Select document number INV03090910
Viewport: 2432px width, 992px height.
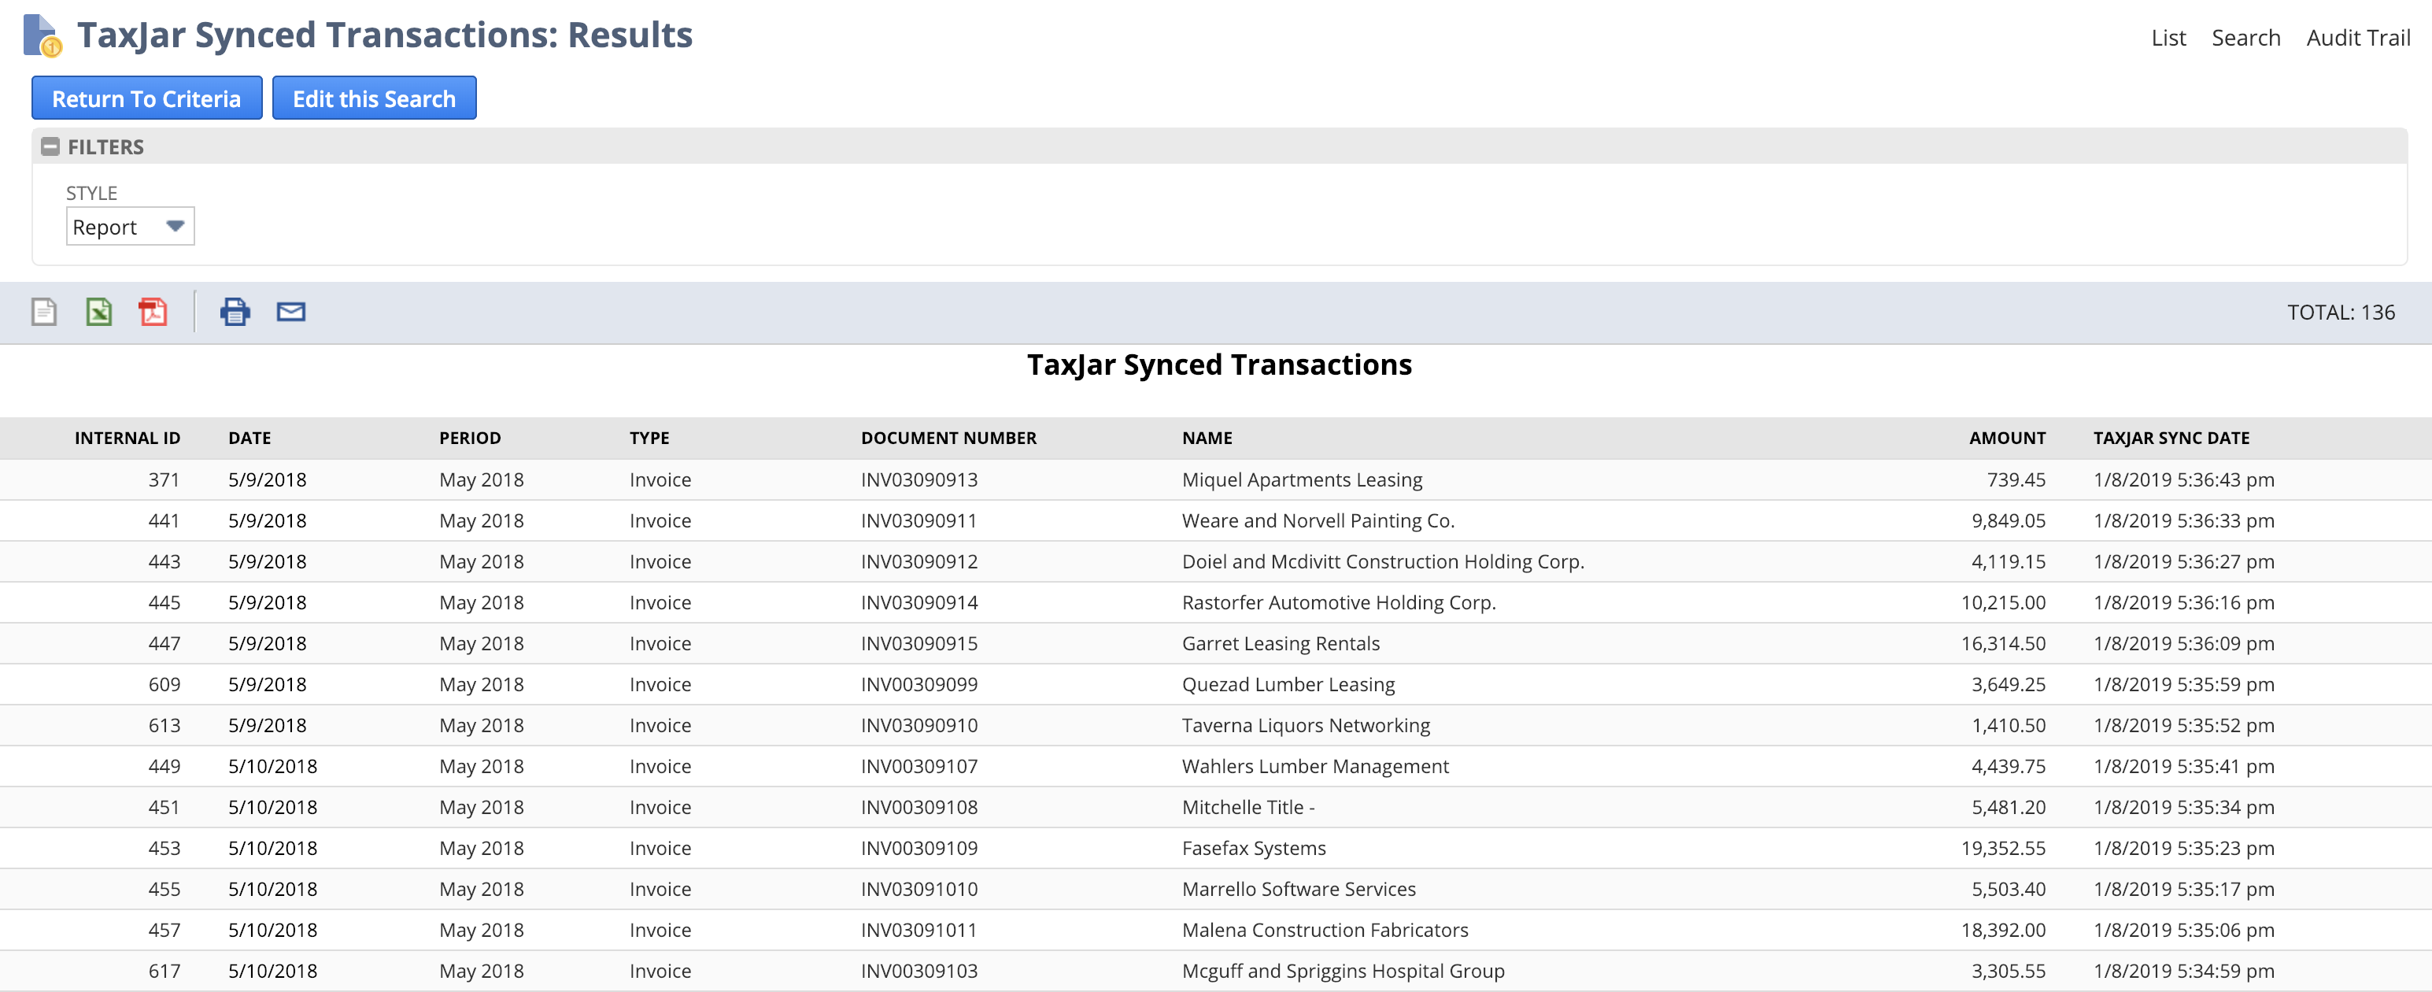click(x=919, y=726)
